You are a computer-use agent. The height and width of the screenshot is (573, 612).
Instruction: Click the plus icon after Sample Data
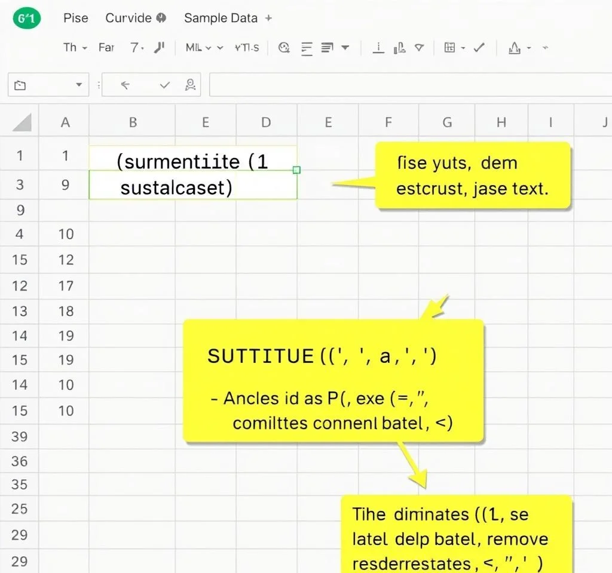(268, 18)
